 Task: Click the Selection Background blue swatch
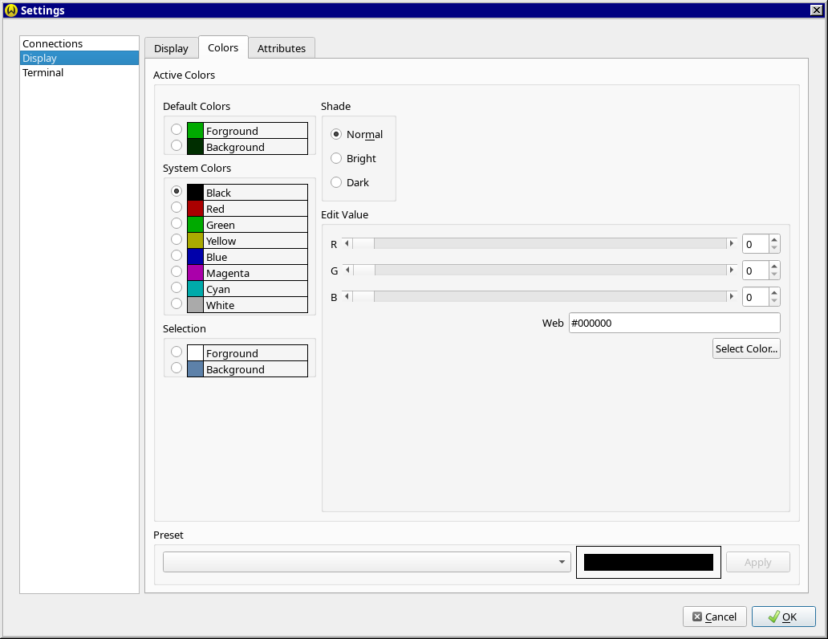(195, 369)
